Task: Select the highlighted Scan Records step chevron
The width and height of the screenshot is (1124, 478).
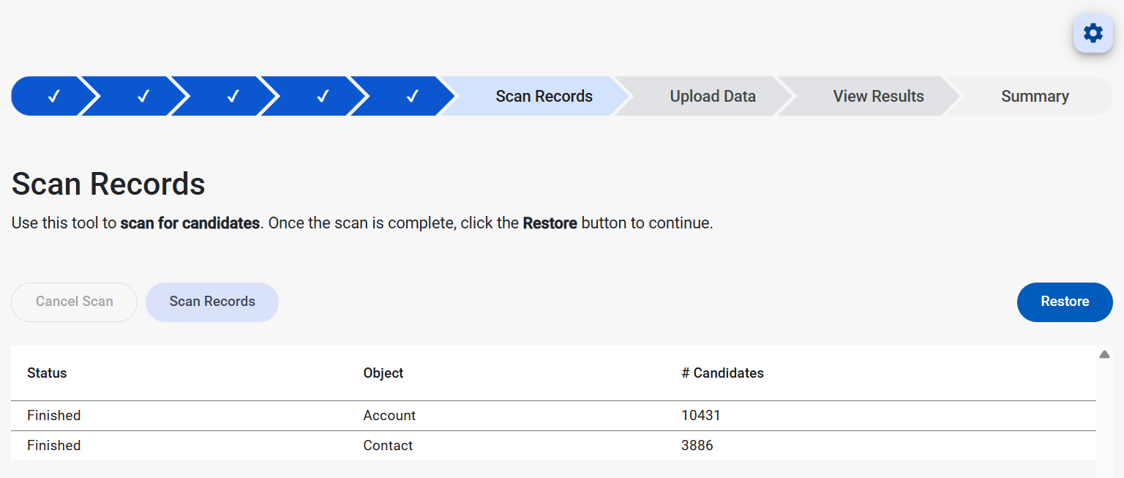Action: tap(544, 96)
